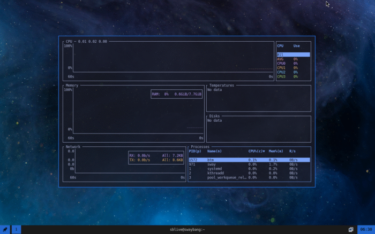Click the R/s column header
Image resolution: width=375 pixels, height=234 pixels.
click(292, 151)
